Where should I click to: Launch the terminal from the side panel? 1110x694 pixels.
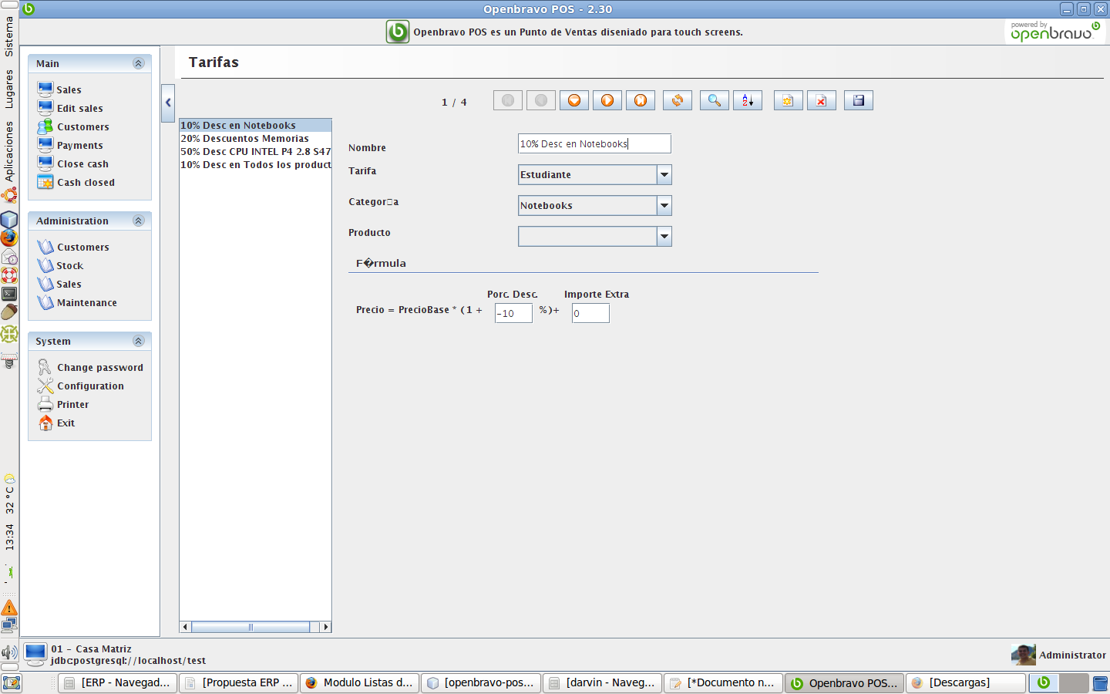coord(9,294)
